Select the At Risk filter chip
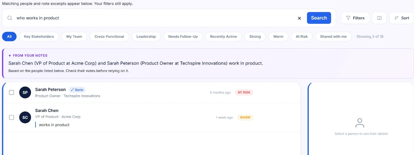414x155 pixels. click(302, 36)
